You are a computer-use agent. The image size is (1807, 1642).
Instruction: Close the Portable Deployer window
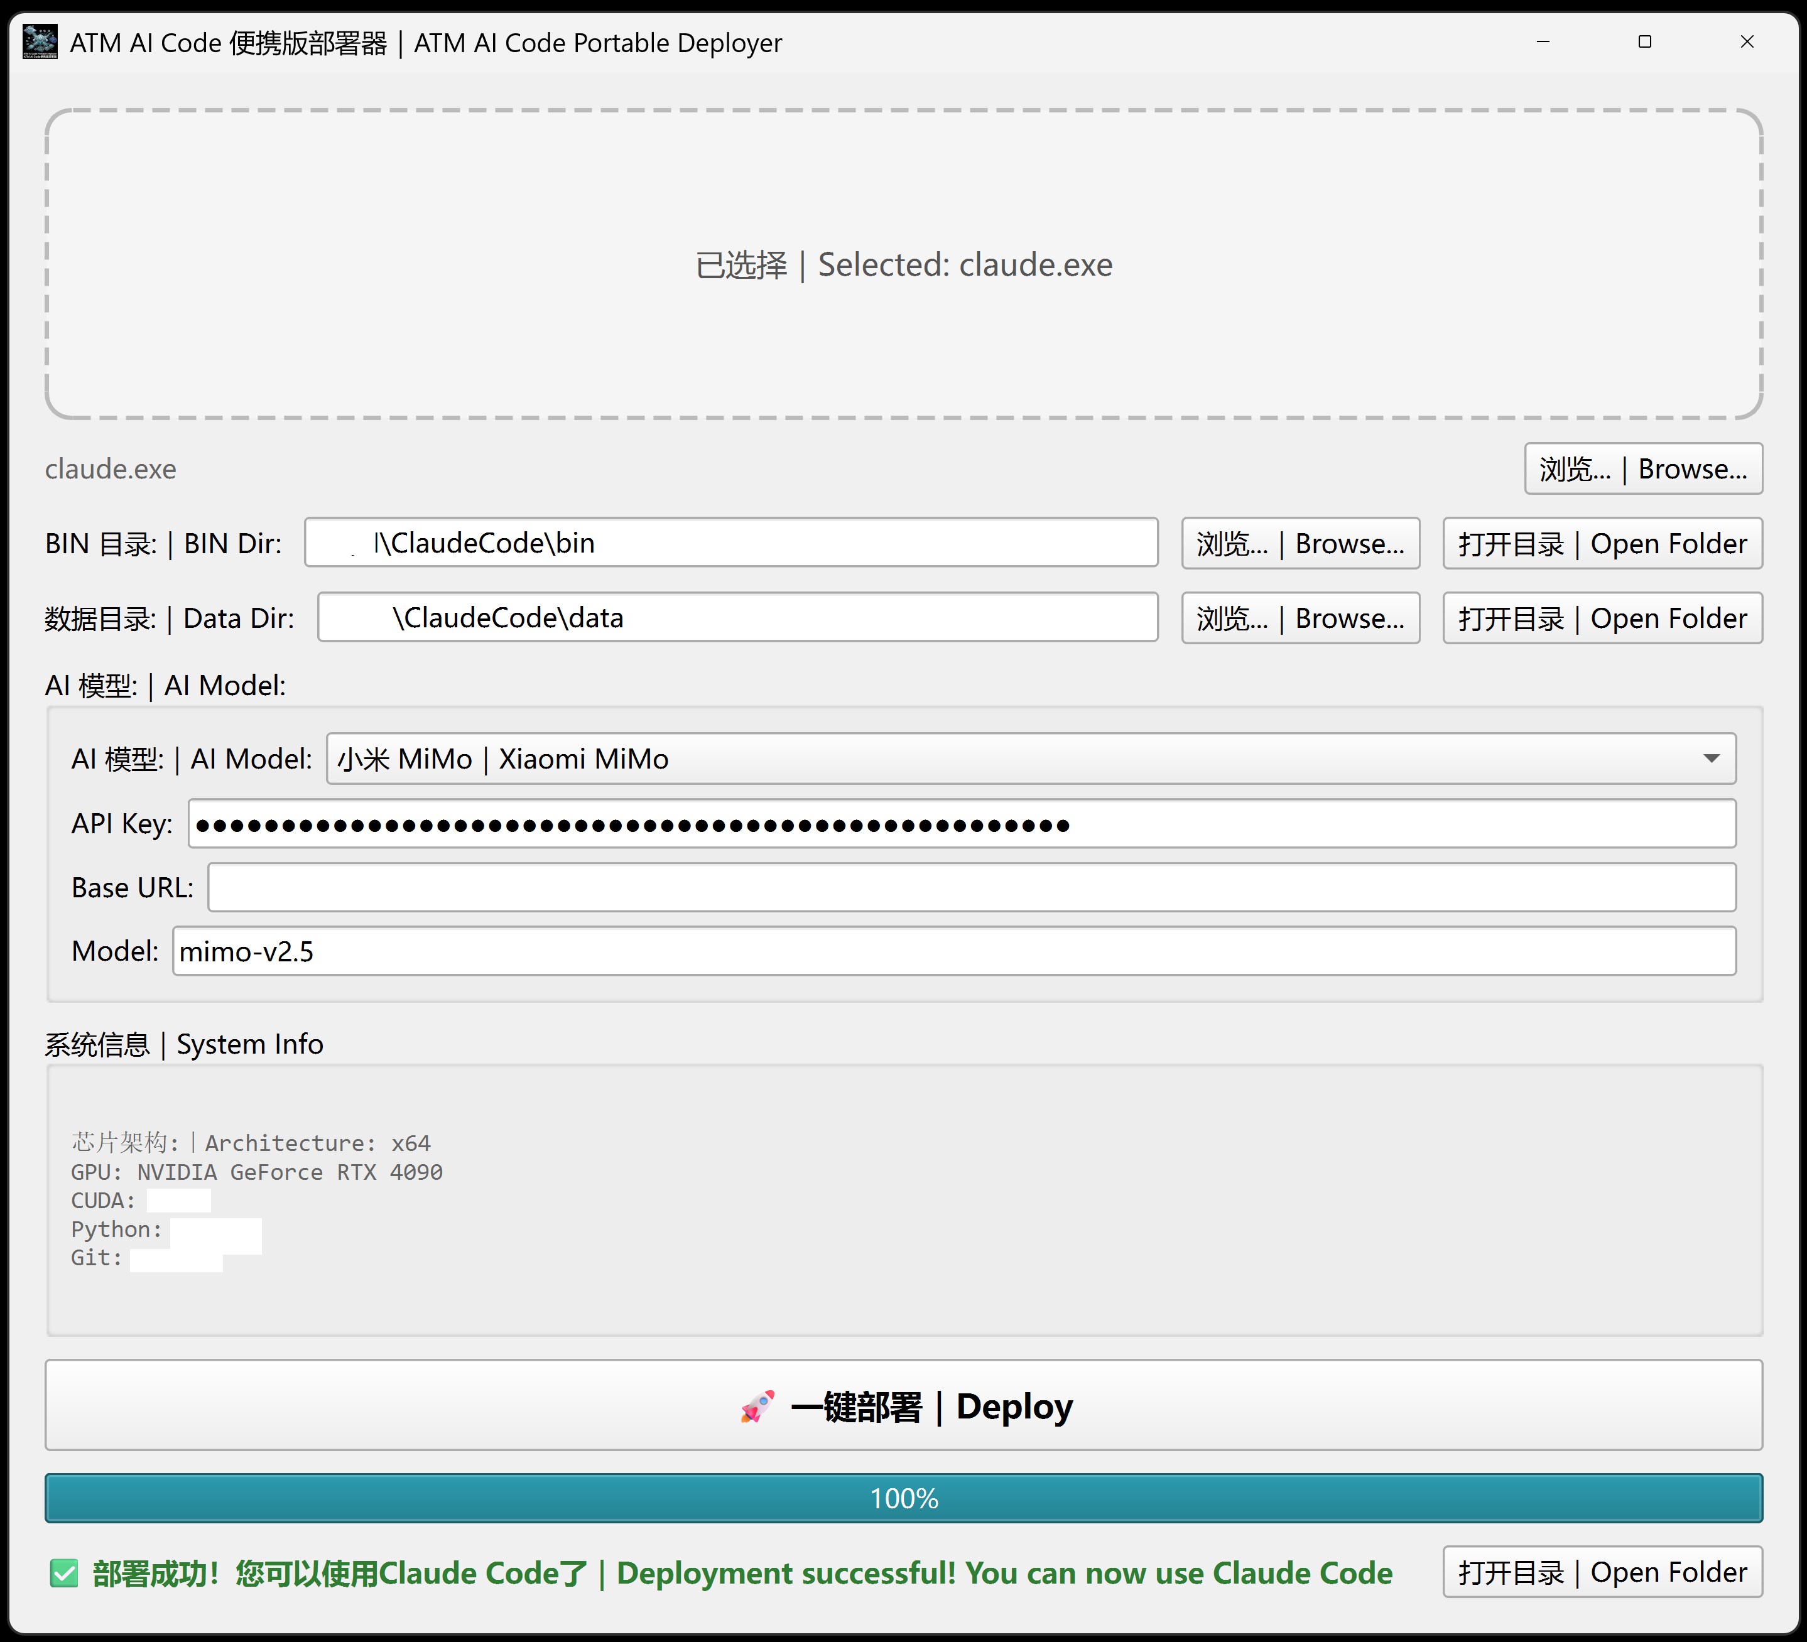pos(1747,42)
